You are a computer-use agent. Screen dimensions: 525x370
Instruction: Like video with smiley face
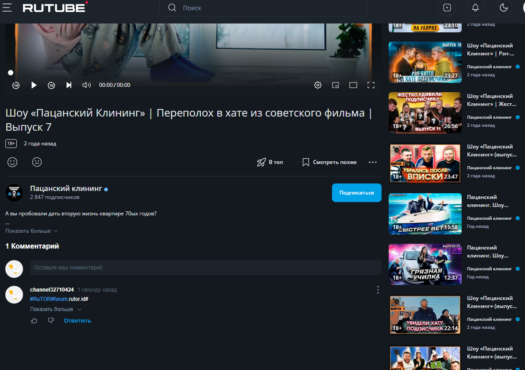click(x=12, y=162)
